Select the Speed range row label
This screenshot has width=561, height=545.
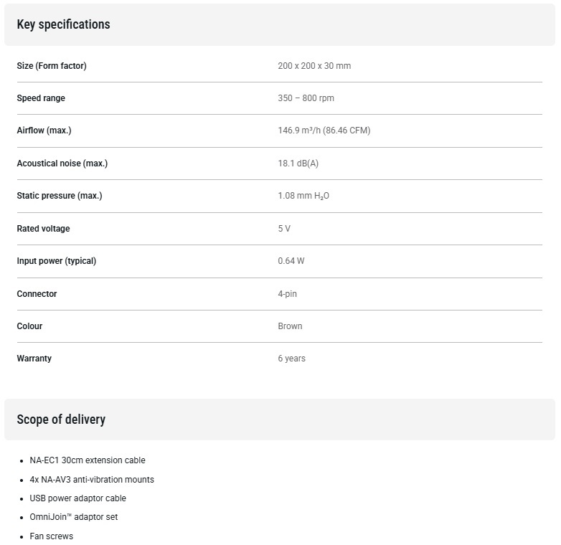pyautogui.click(x=41, y=98)
